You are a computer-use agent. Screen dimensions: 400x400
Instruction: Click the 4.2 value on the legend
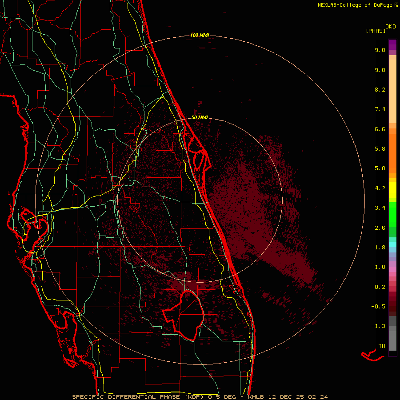[380, 188]
